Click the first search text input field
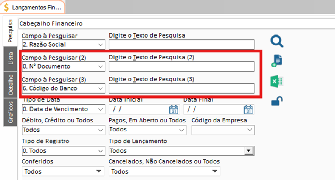This screenshot has height=180, width=335. [x=181, y=45]
